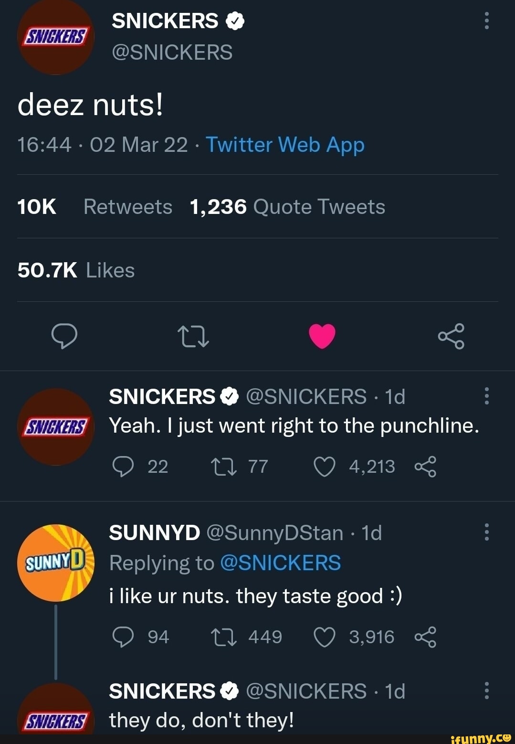This screenshot has height=744, width=515.
Task: Like the punchline tweet with 4,213 likes
Action: 325,467
